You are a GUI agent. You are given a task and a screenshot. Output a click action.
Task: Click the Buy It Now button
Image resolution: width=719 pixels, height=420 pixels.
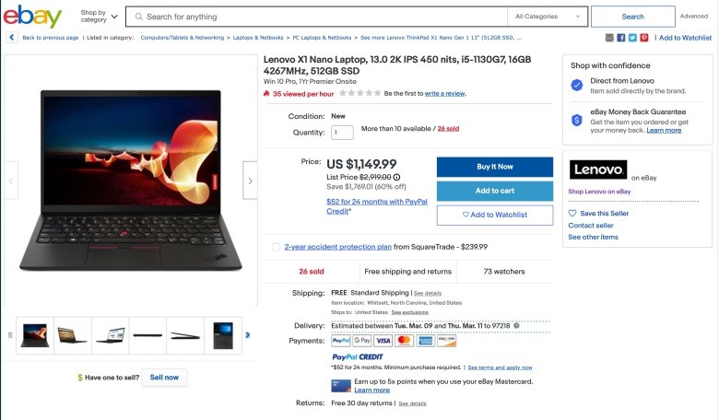(495, 167)
